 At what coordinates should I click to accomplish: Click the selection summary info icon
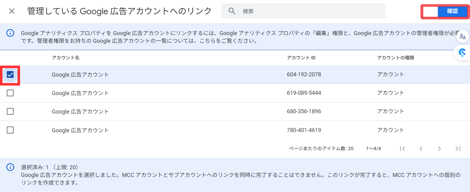click(10, 167)
